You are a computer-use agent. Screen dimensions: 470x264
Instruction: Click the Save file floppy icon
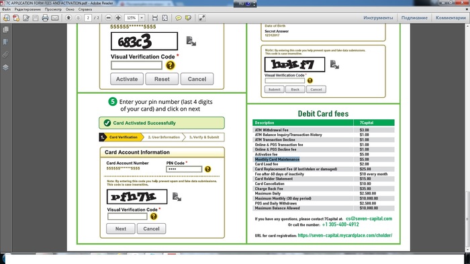(36, 18)
